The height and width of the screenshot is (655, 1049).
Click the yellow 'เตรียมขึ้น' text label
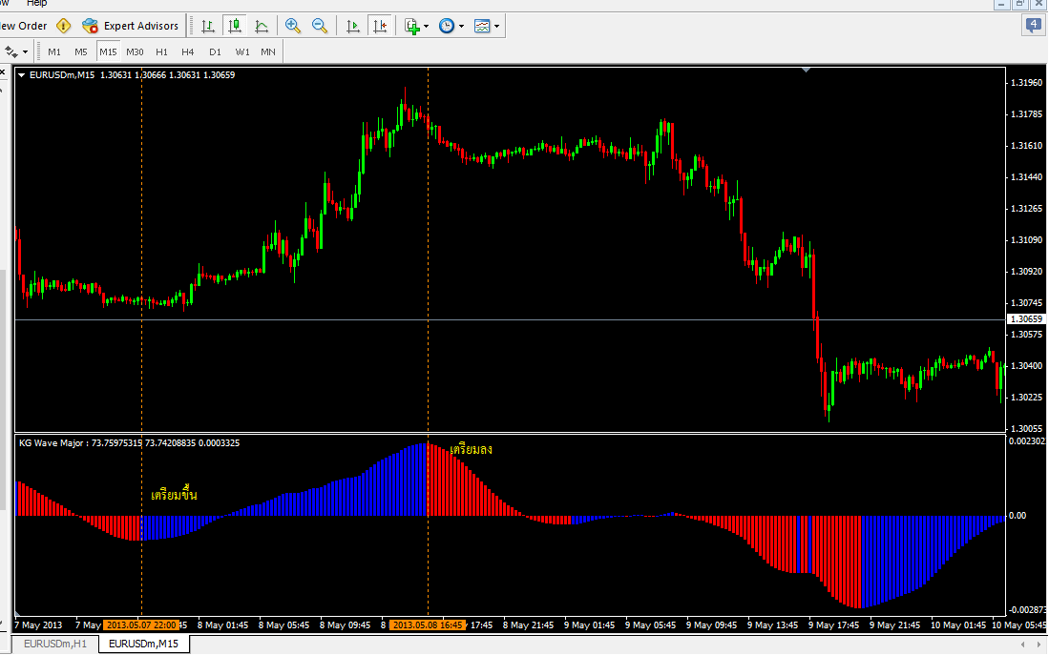(x=174, y=495)
